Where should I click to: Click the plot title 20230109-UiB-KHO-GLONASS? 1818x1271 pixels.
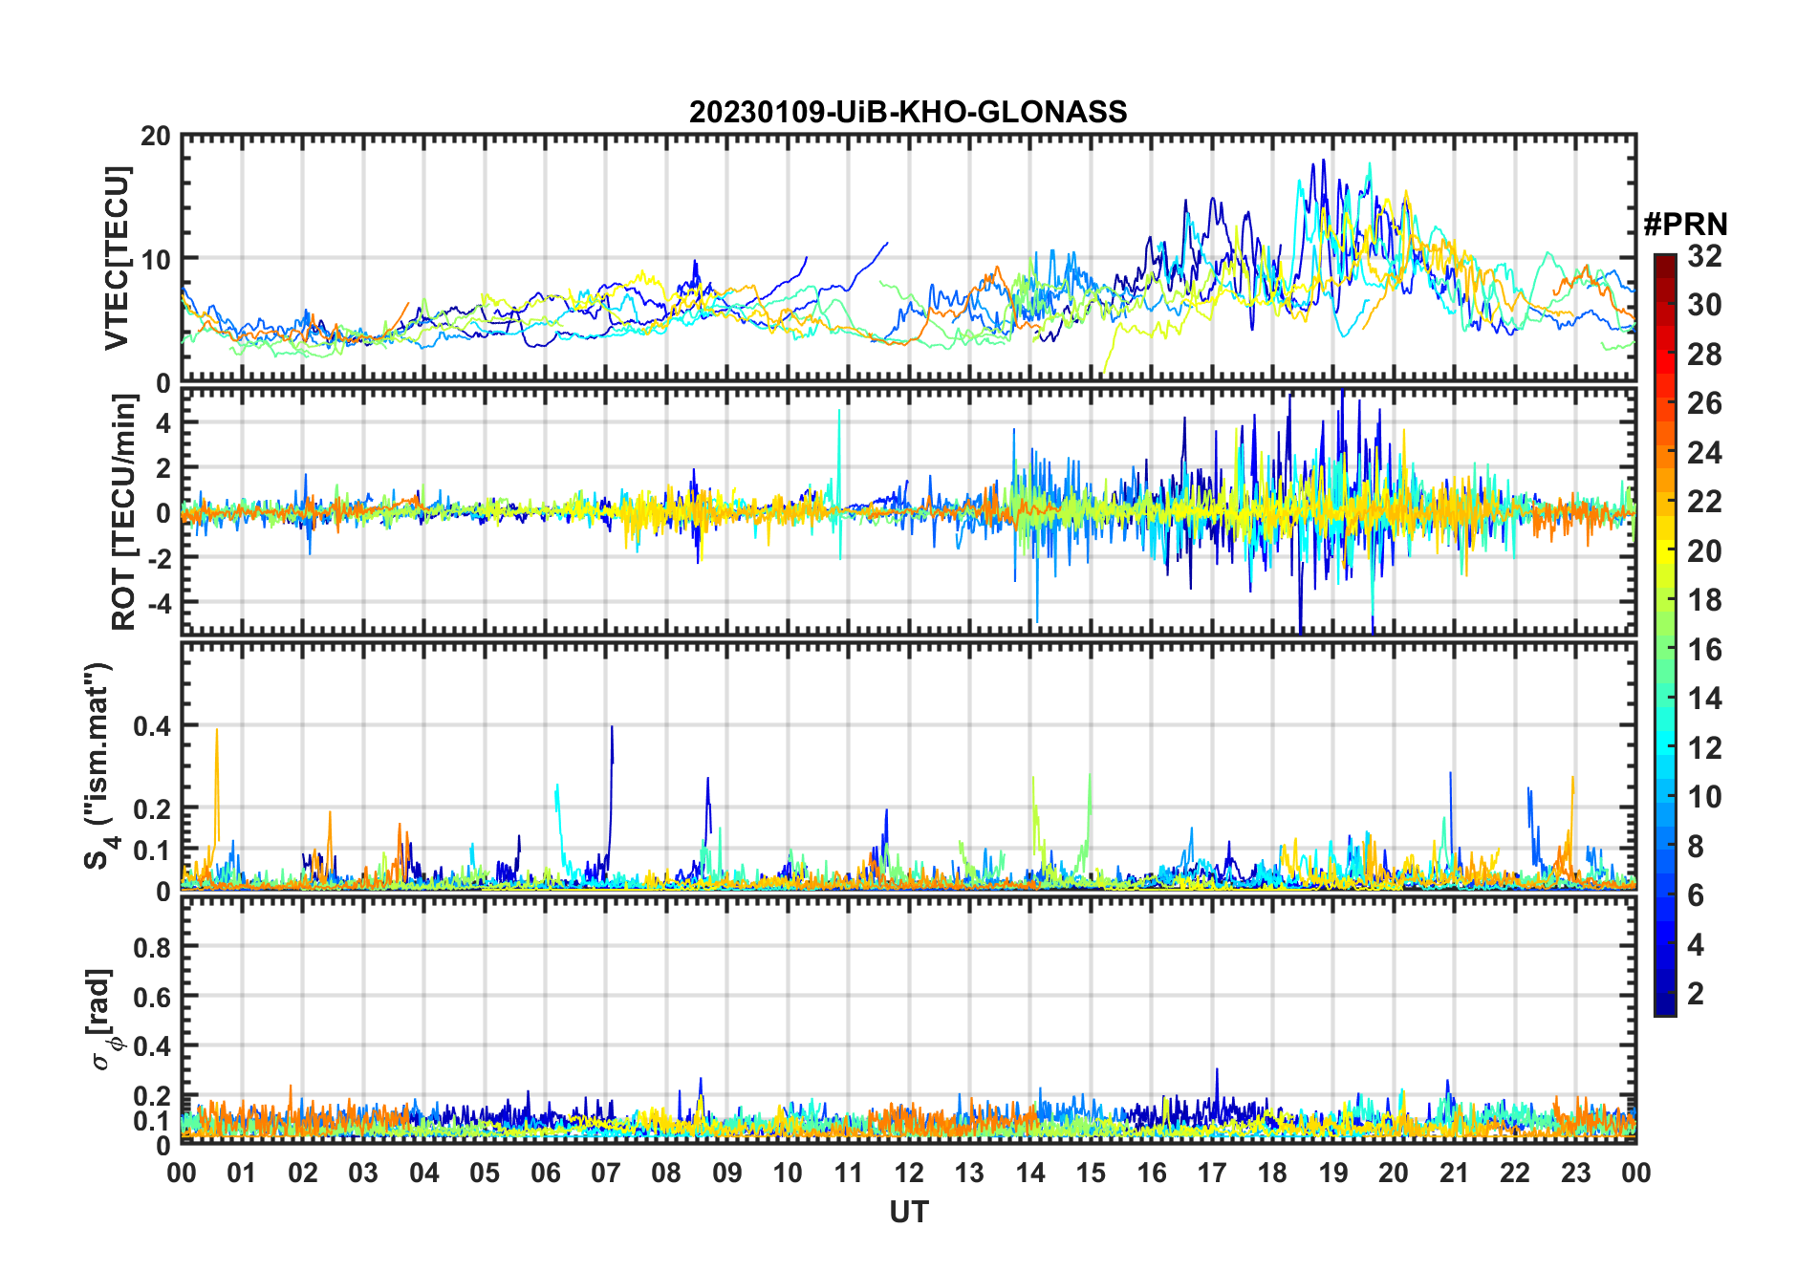pos(908,113)
